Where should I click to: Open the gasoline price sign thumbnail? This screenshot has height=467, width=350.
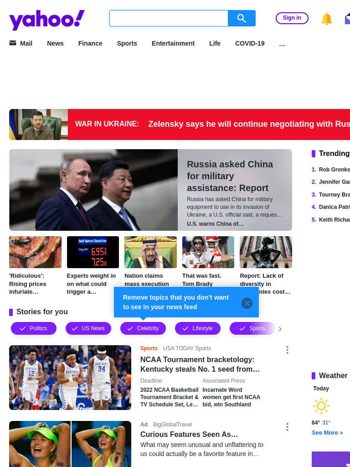pos(93,252)
